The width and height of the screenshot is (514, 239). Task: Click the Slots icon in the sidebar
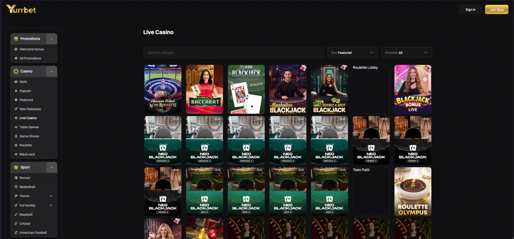[16, 82]
